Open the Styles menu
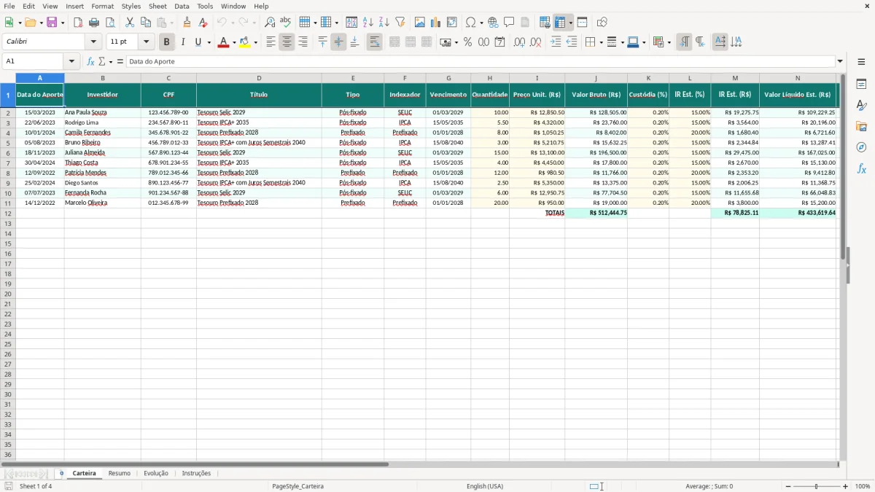The width and height of the screenshot is (875, 492). tap(131, 6)
